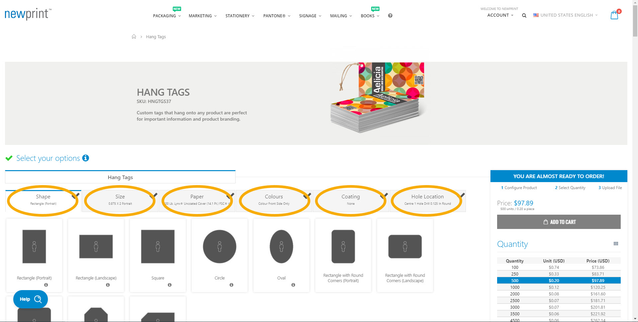Go to step 1 Configure Product
638x322 pixels.
pyautogui.click(x=519, y=188)
